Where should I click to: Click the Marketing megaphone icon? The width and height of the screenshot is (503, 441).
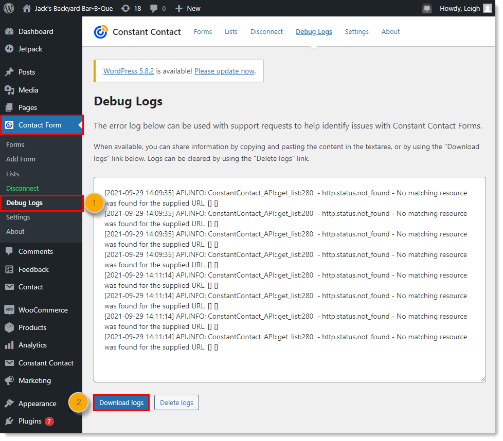tap(9, 380)
